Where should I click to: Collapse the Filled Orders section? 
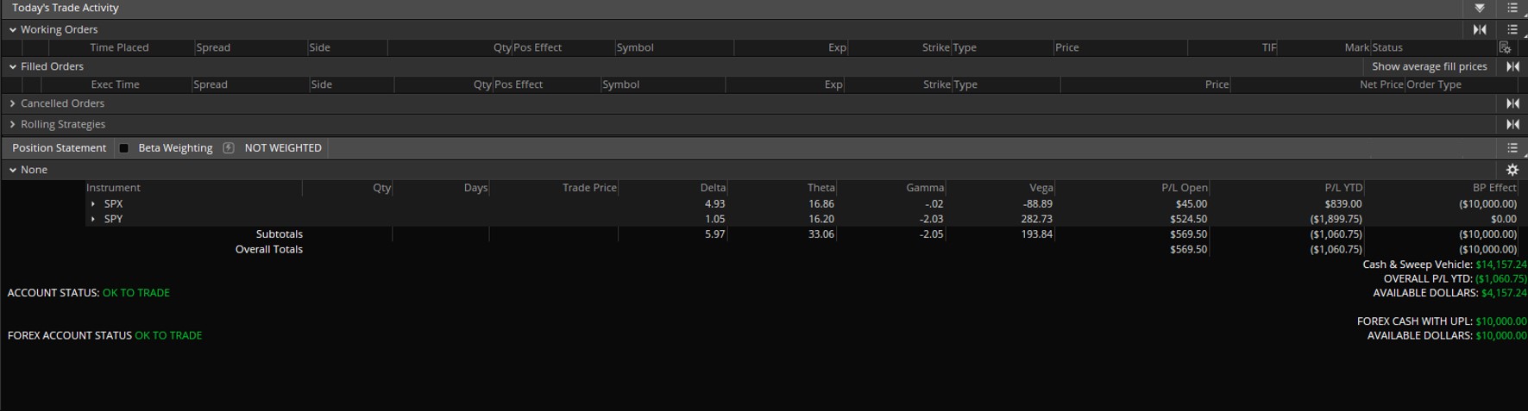(13, 66)
